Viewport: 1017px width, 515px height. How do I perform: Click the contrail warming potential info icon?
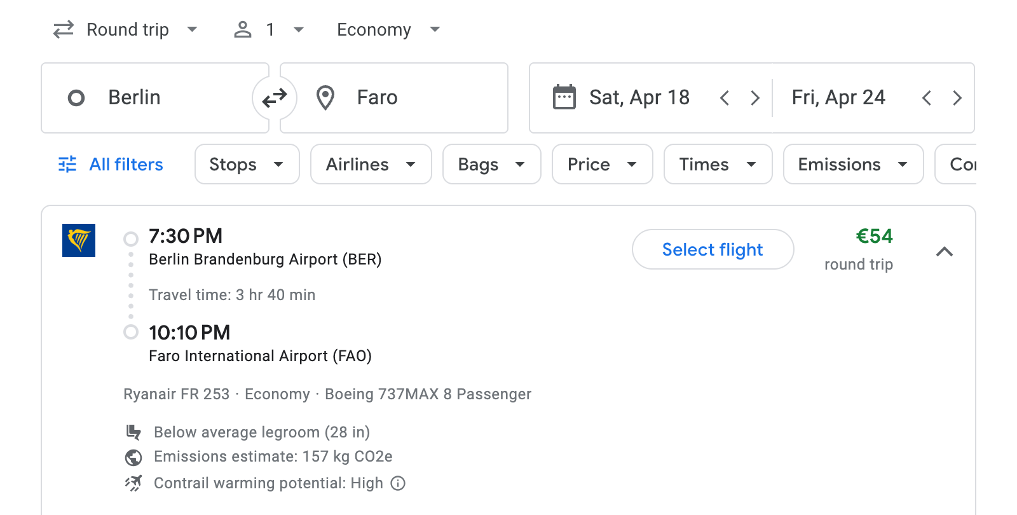(x=397, y=483)
